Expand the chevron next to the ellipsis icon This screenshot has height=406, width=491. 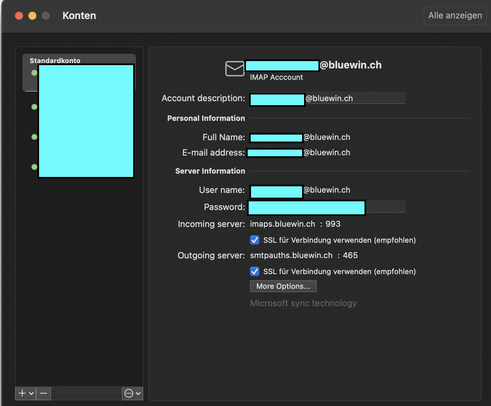(138, 393)
